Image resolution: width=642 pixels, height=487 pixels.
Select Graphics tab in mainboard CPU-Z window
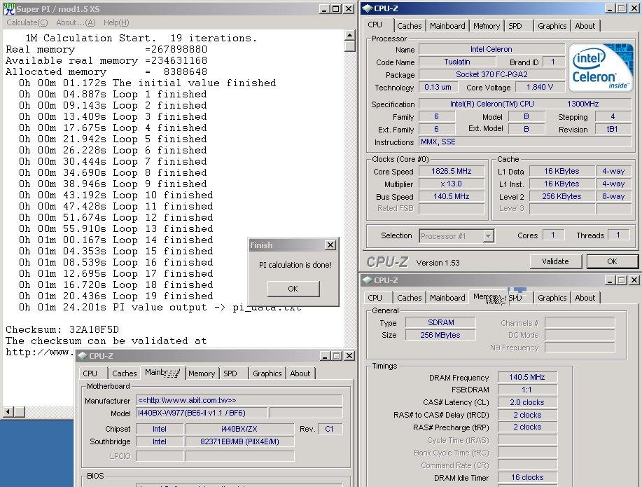click(x=267, y=373)
